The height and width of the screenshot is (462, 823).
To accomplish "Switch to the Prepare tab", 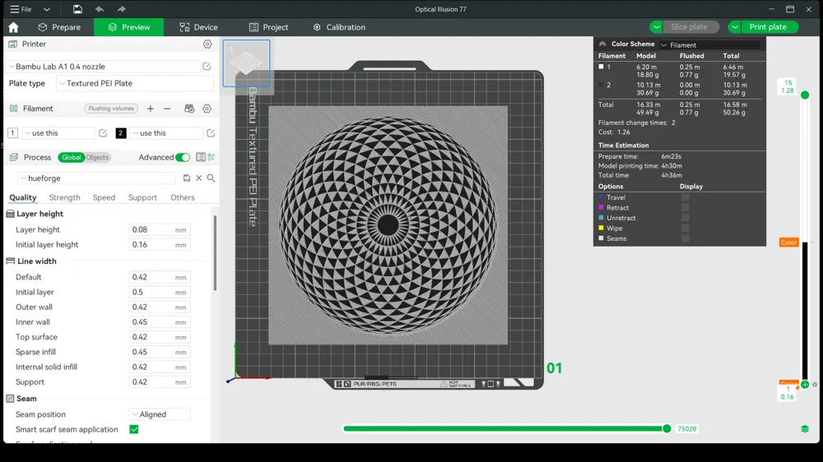I will [59, 27].
